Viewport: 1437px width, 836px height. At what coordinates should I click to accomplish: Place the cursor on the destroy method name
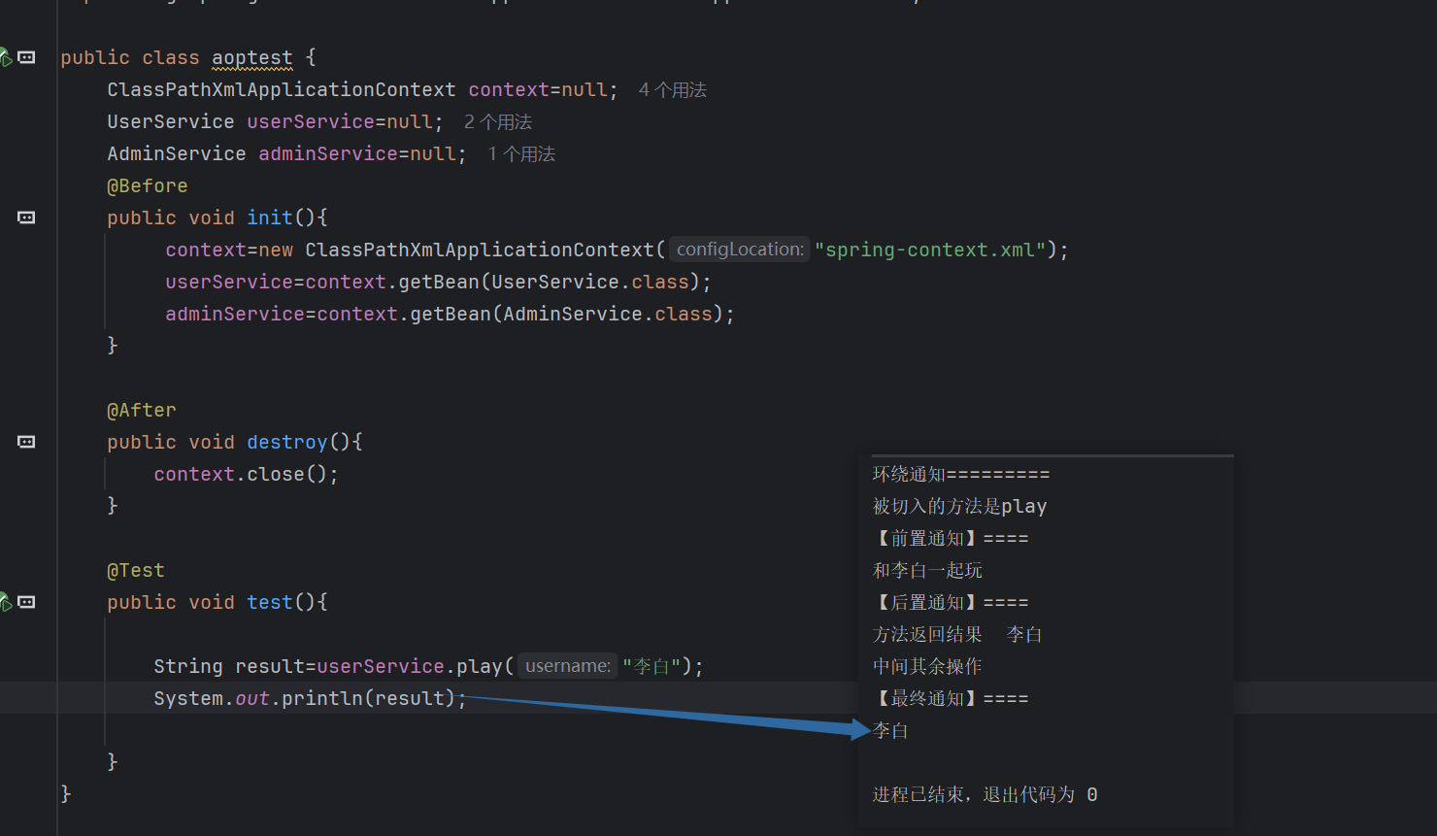pos(286,442)
